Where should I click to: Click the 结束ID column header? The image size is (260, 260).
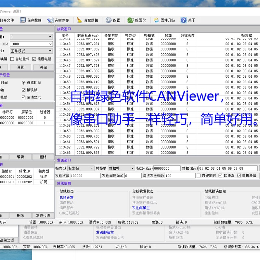point(25,171)
